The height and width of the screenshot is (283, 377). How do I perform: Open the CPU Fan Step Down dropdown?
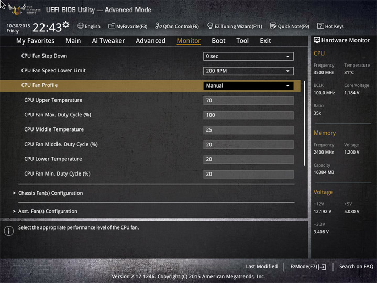[248, 56]
